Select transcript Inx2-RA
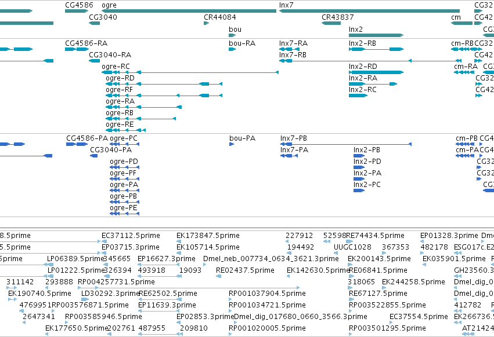Viewport: 494px width, 337px height. (373, 84)
